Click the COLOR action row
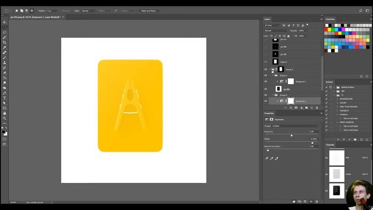 tap(343, 103)
